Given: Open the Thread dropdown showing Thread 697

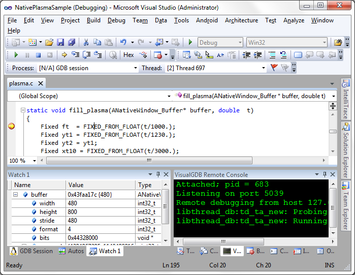Looking at the screenshot, I should coord(216,68).
